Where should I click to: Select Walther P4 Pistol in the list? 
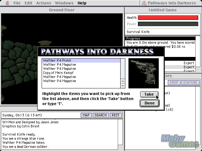coord(81,60)
